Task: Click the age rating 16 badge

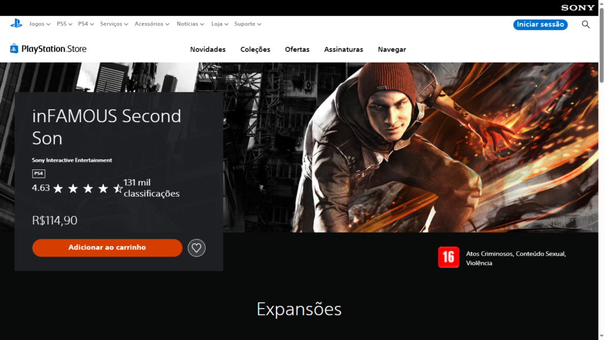Action: (448, 257)
